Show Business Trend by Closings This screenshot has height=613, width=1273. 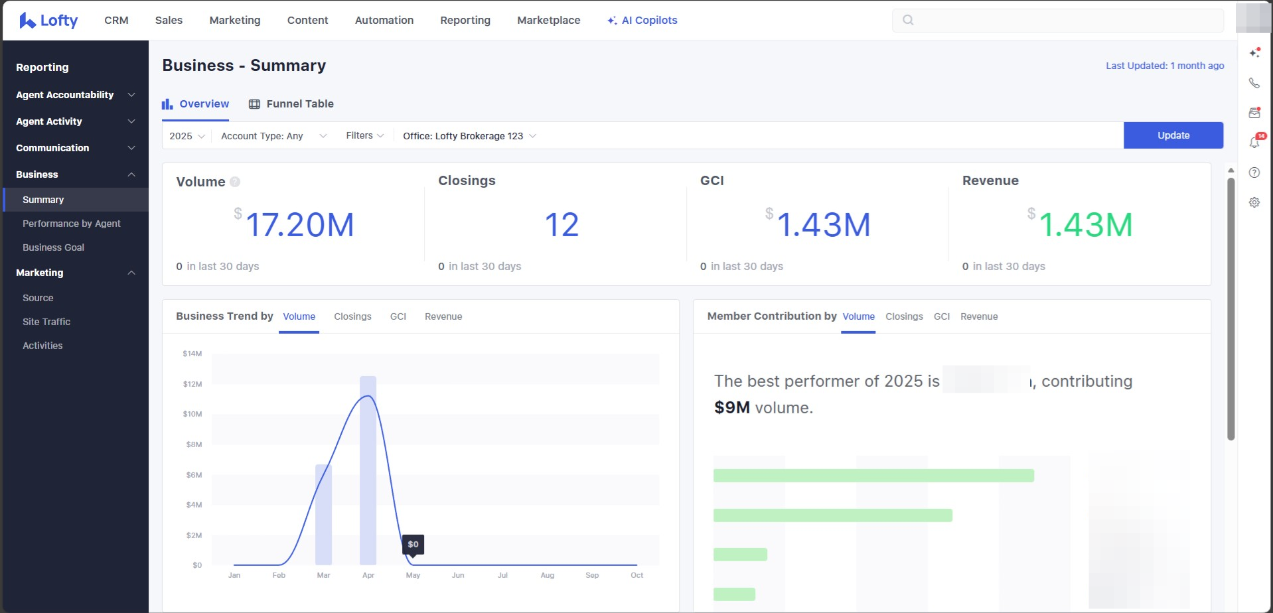[x=352, y=316]
